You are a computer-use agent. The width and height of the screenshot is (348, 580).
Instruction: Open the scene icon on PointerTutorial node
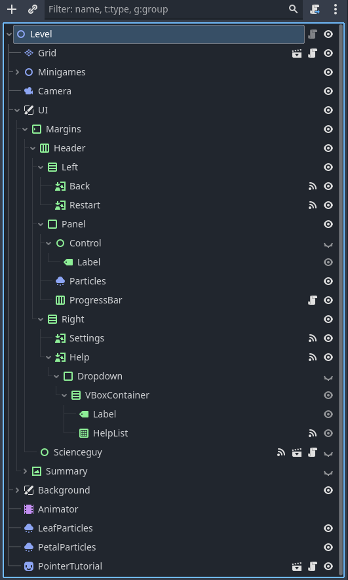[297, 566]
